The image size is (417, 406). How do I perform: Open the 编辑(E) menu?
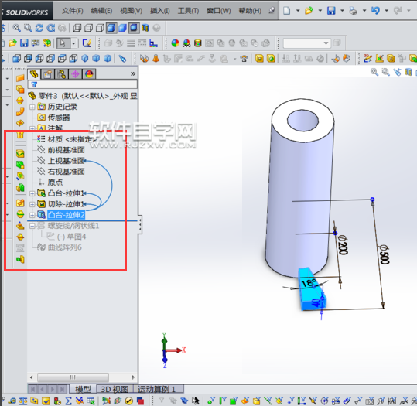tap(101, 11)
